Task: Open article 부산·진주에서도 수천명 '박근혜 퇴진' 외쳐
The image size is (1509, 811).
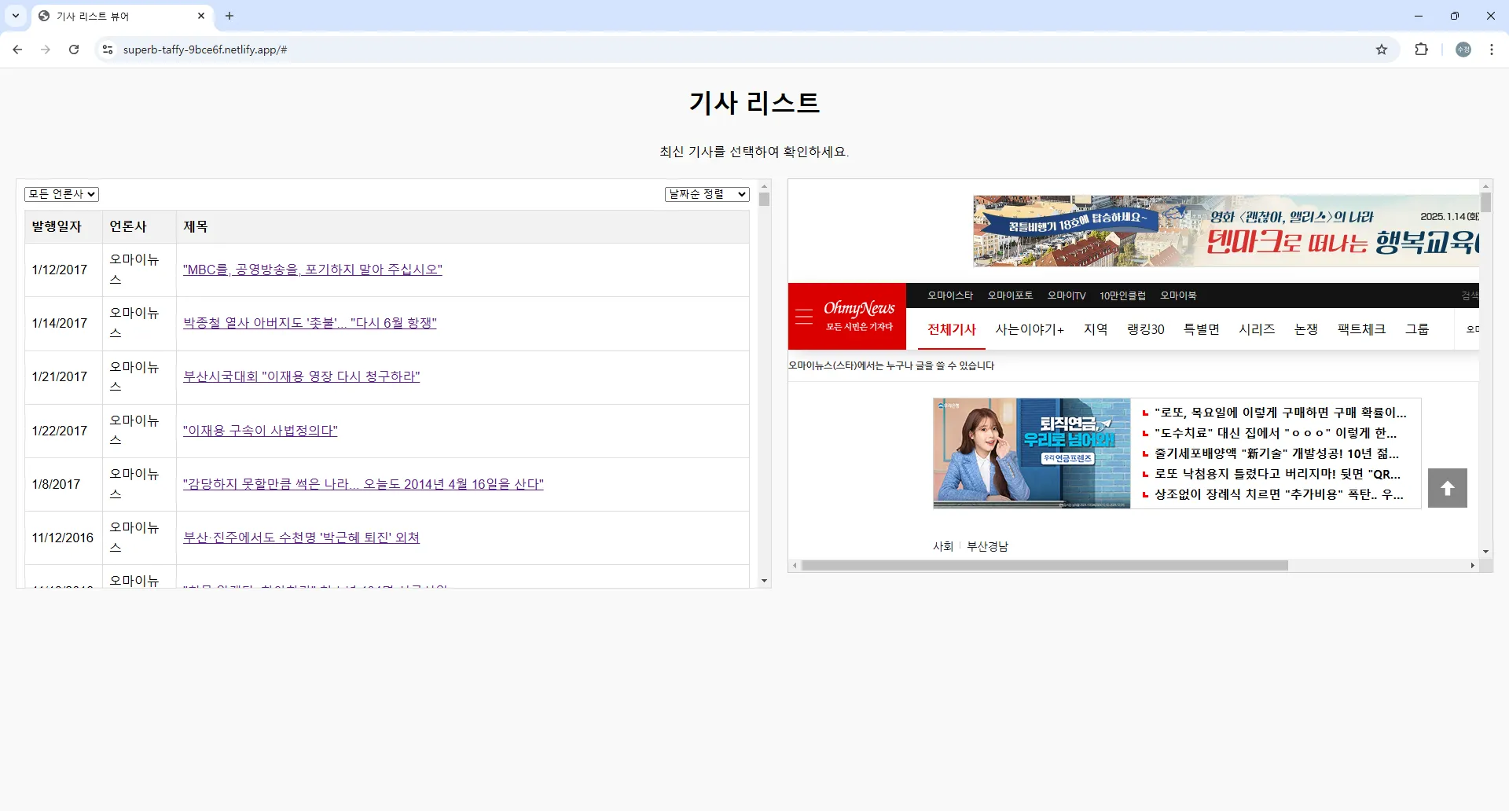Action: point(301,538)
